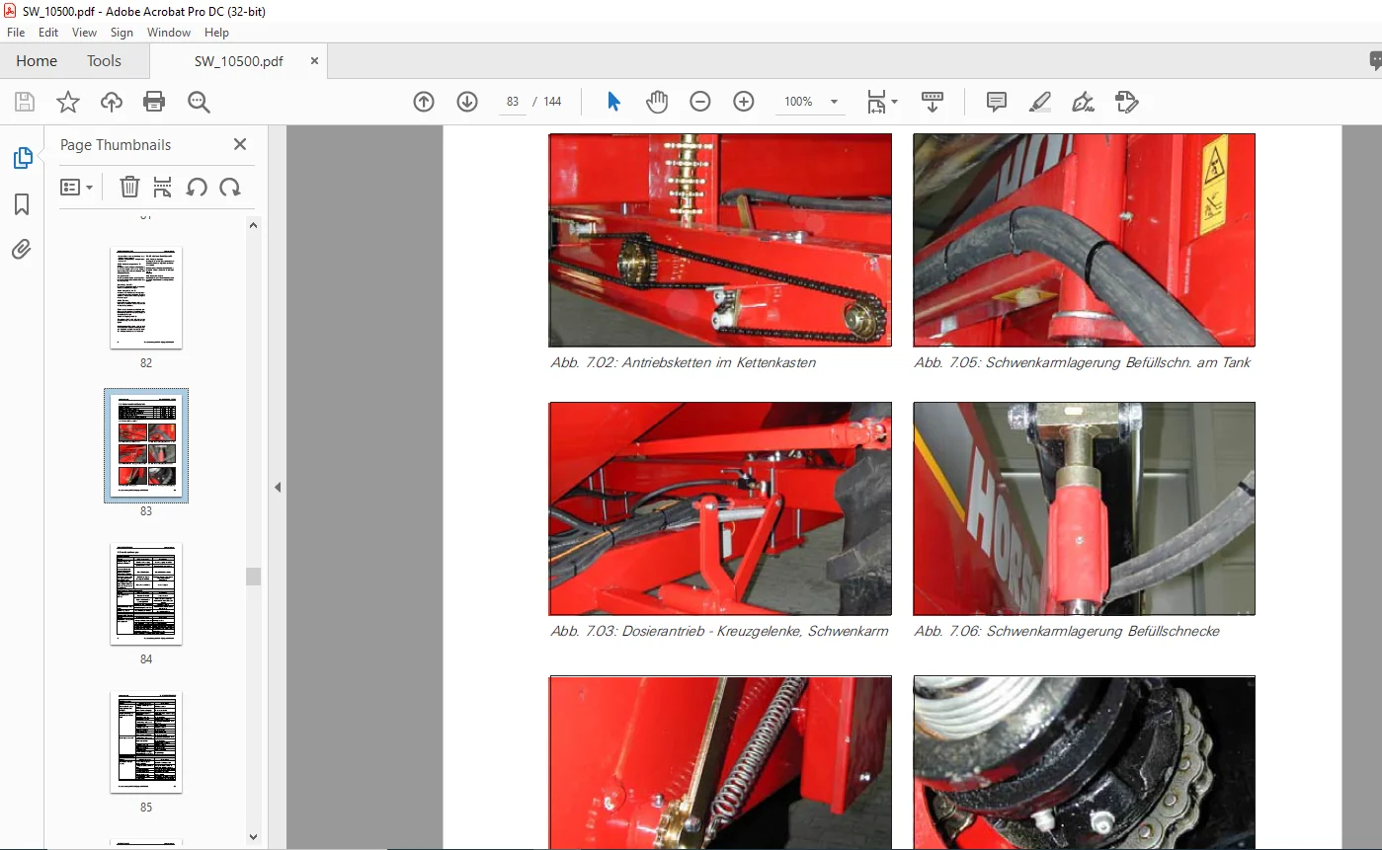Viewport: 1382px width, 850px height.
Task: Go to previous page arrow
Action: tap(424, 102)
